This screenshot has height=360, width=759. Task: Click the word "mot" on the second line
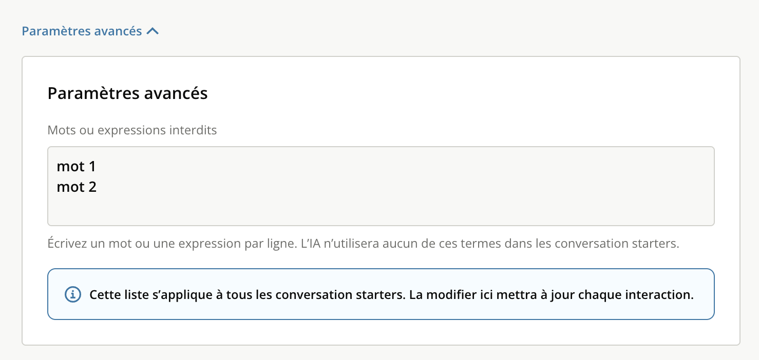tap(70, 187)
